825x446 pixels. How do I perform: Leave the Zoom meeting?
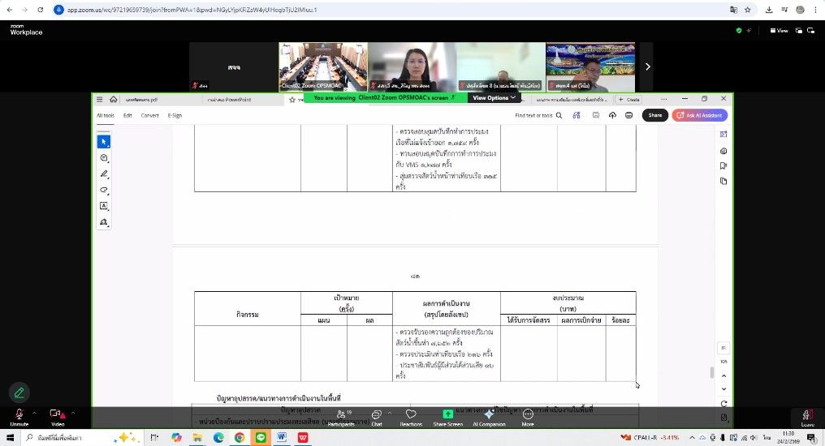pyautogui.click(x=808, y=418)
